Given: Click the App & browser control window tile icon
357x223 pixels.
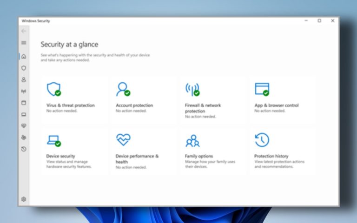Looking at the screenshot, I should click(262, 89).
